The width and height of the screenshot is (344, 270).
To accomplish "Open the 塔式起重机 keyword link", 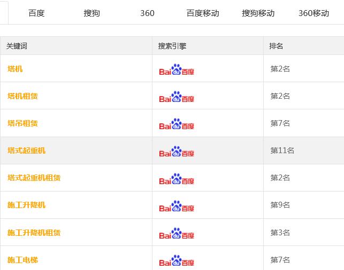I will click(x=26, y=150).
